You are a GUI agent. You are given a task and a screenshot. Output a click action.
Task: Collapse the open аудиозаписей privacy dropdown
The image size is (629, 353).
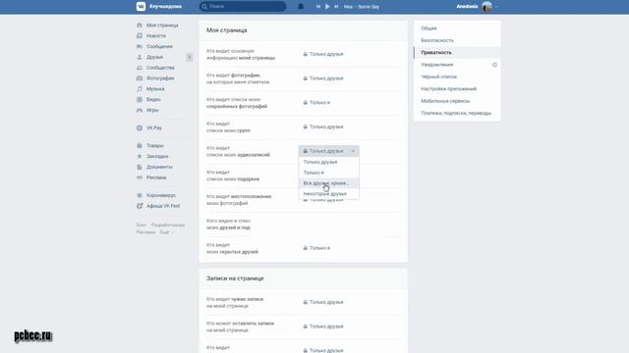point(328,151)
